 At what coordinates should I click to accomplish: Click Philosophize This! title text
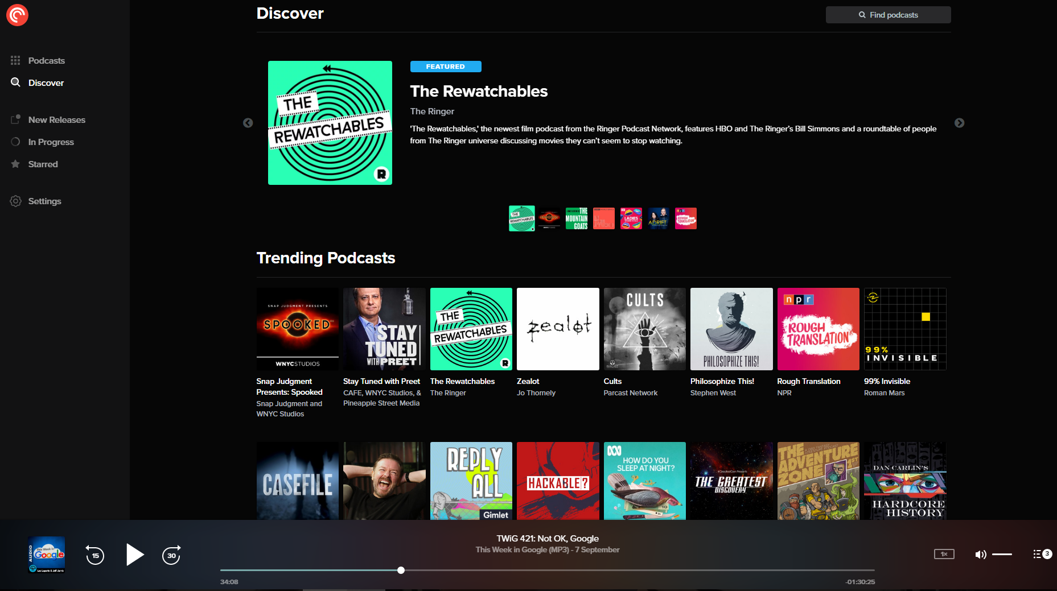[722, 381]
